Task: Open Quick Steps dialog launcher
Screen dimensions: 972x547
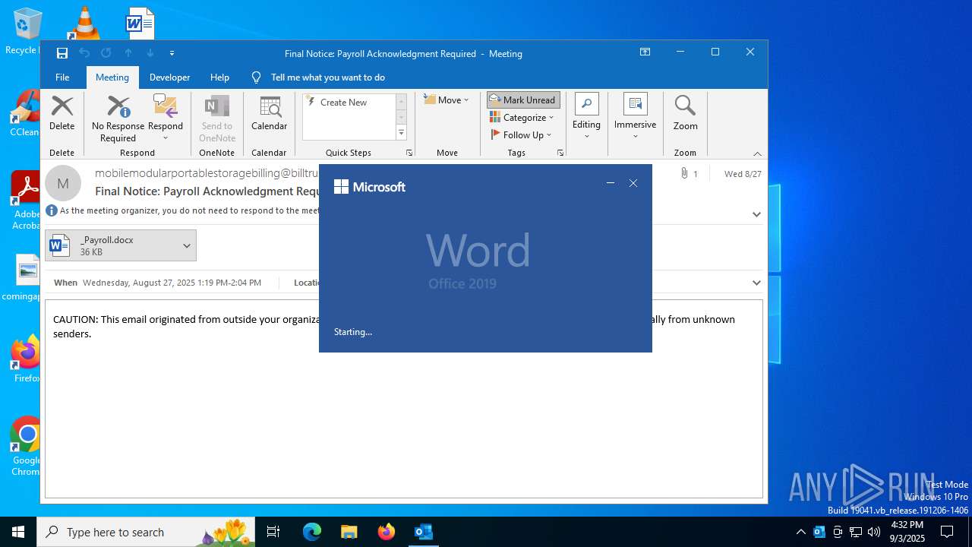Action: [409, 153]
